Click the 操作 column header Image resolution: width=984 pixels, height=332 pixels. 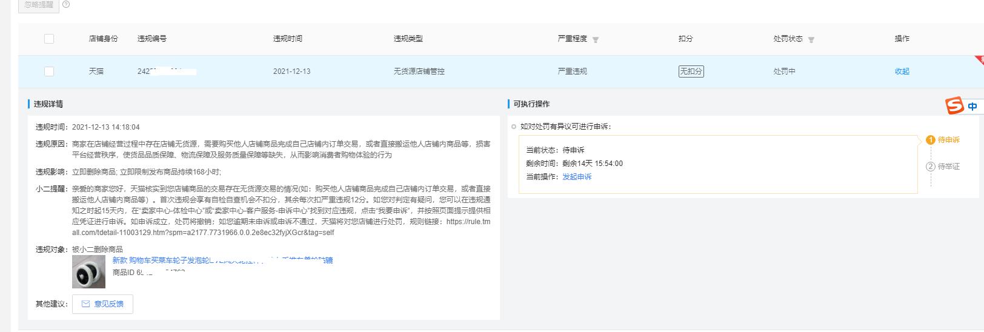[902, 39]
